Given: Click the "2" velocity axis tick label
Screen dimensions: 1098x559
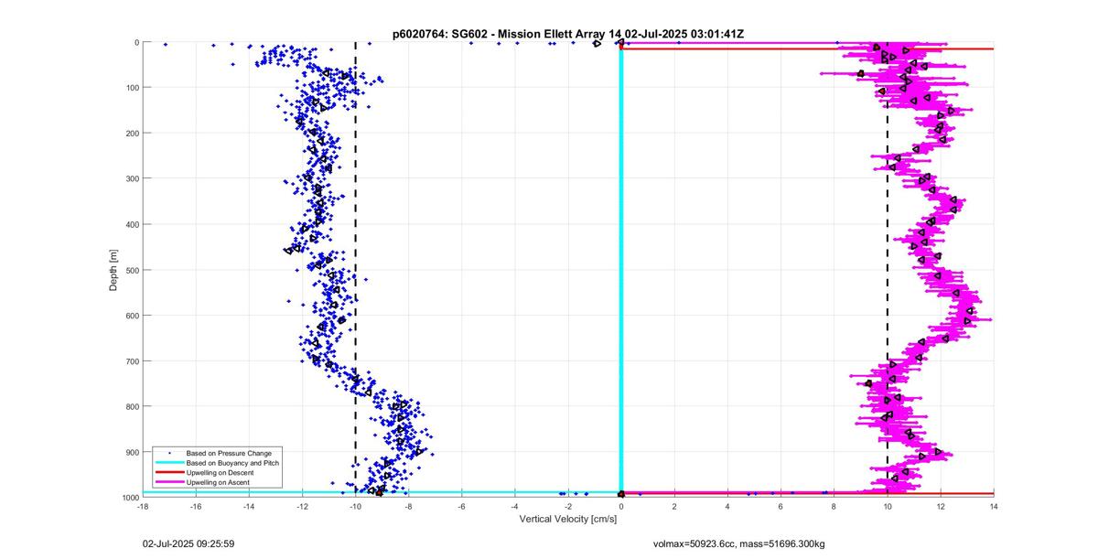Looking at the screenshot, I should pos(674,506).
